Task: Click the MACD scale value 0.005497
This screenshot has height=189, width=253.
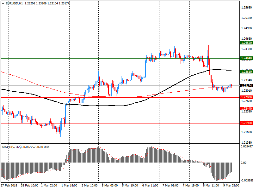Action: coord(247,146)
